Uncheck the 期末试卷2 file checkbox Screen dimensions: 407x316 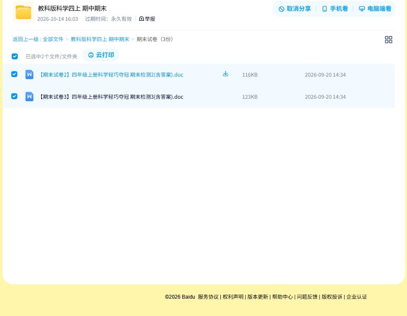pyautogui.click(x=14, y=74)
